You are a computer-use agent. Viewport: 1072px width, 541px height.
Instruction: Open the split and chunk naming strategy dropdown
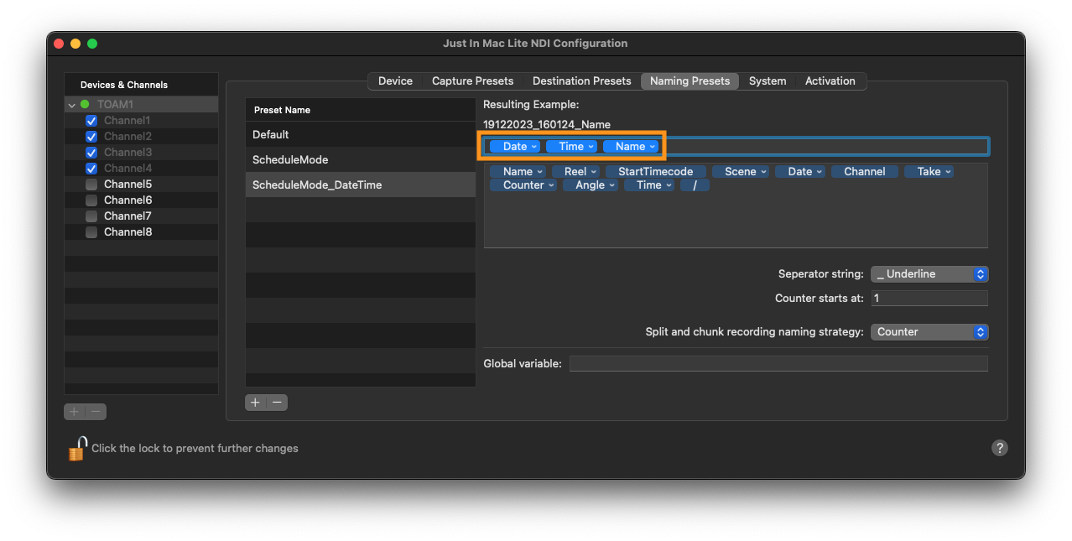929,332
